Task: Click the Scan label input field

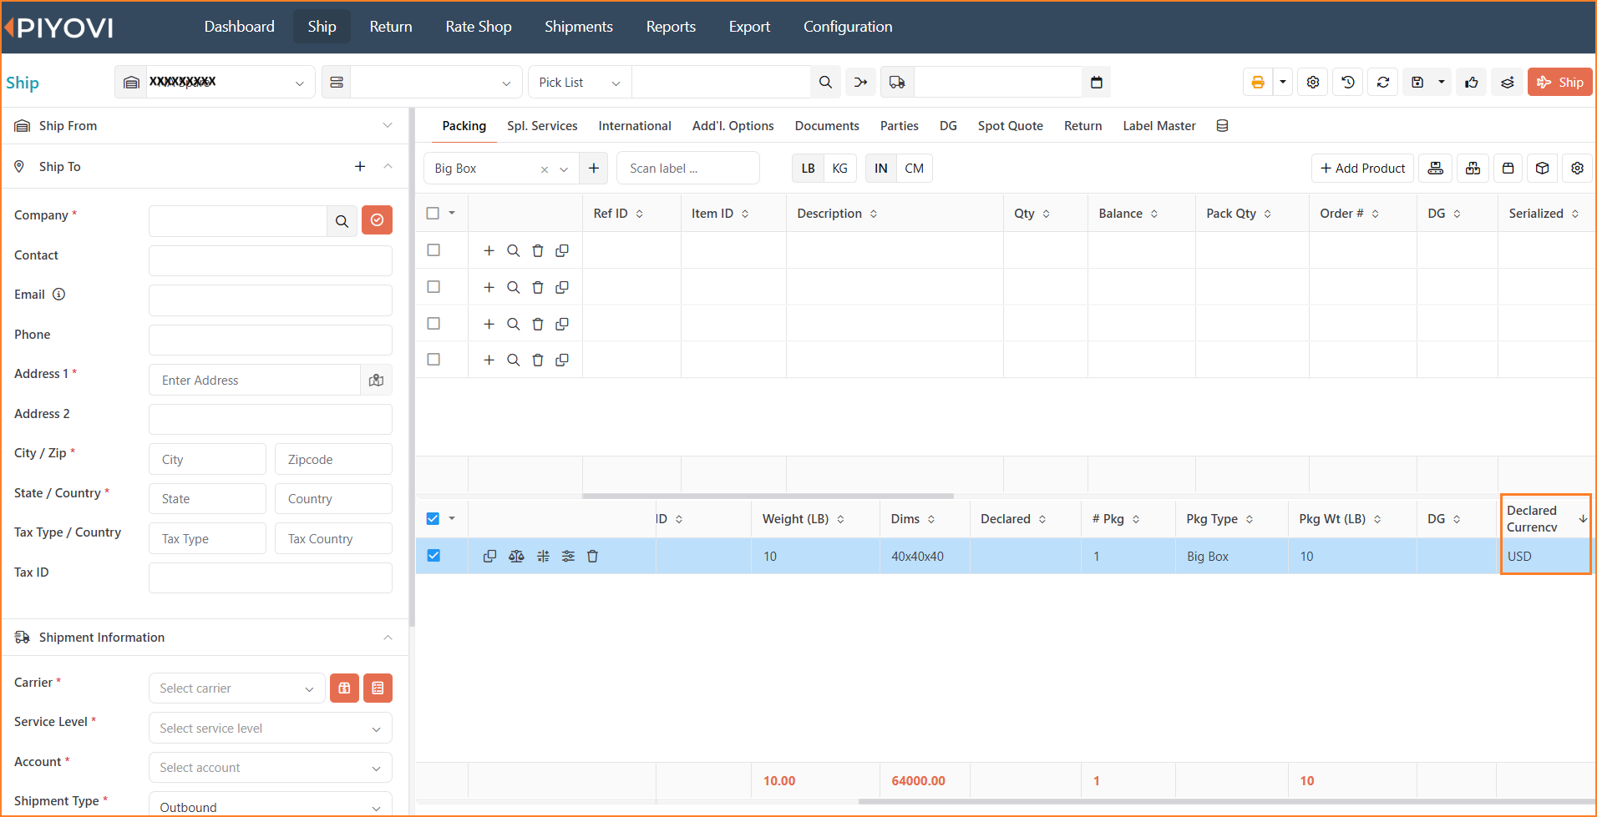Action: point(688,169)
